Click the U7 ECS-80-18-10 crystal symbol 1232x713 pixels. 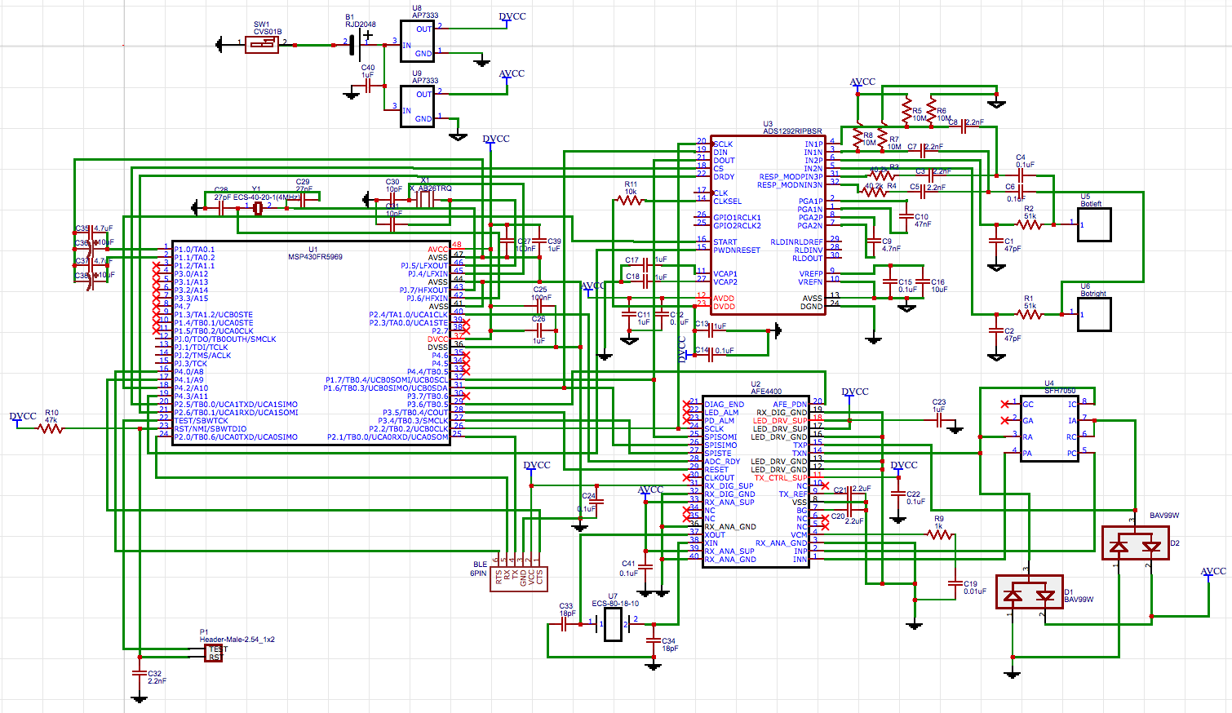[x=613, y=624]
